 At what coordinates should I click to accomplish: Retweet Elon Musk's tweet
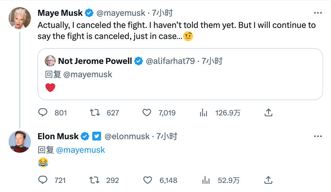click(95, 180)
